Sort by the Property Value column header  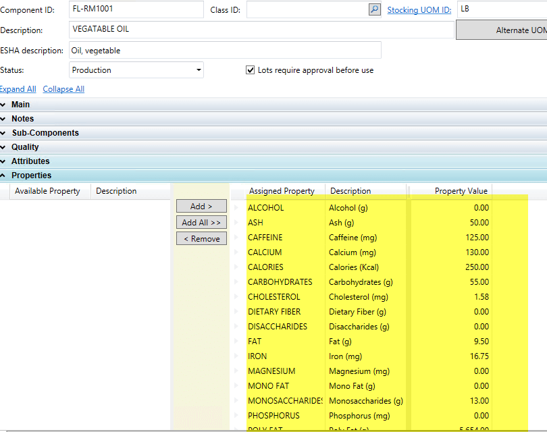(x=461, y=191)
